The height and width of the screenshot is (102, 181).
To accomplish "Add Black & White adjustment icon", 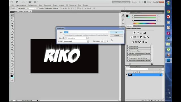I will [141, 37].
